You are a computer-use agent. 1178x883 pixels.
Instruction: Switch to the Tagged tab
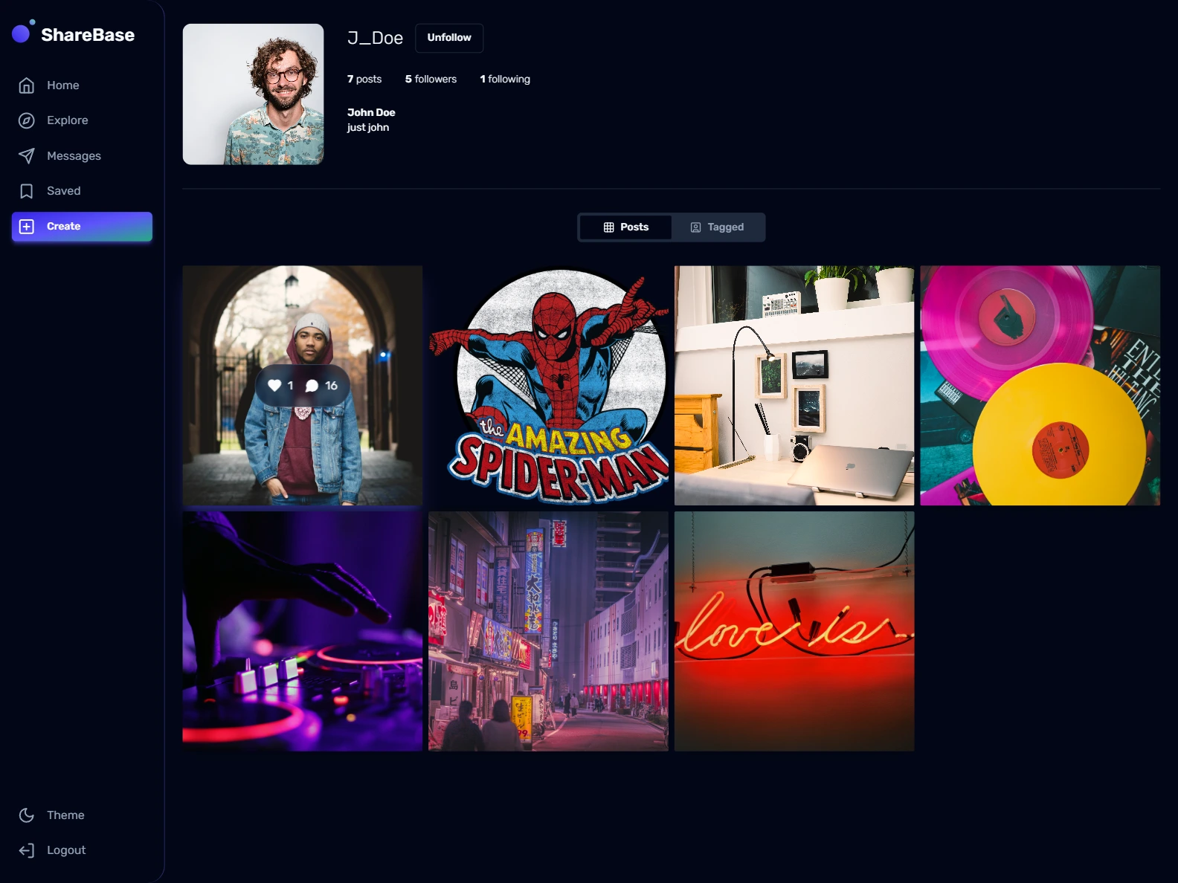pyautogui.click(x=718, y=227)
